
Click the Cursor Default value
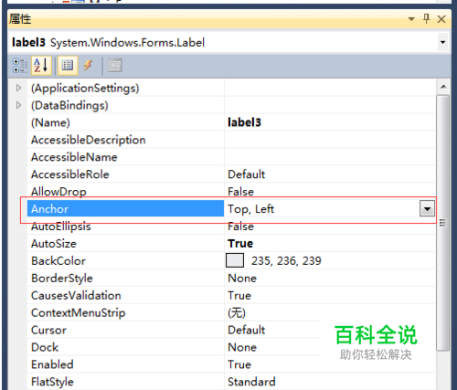[247, 330]
